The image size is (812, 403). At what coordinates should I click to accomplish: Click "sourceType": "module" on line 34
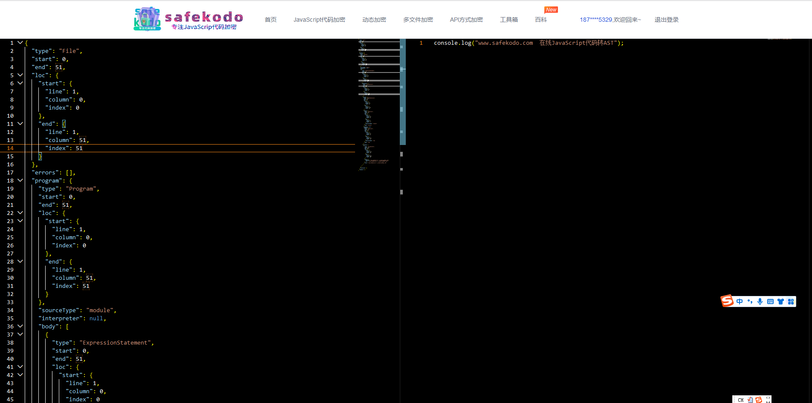[77, 310]
